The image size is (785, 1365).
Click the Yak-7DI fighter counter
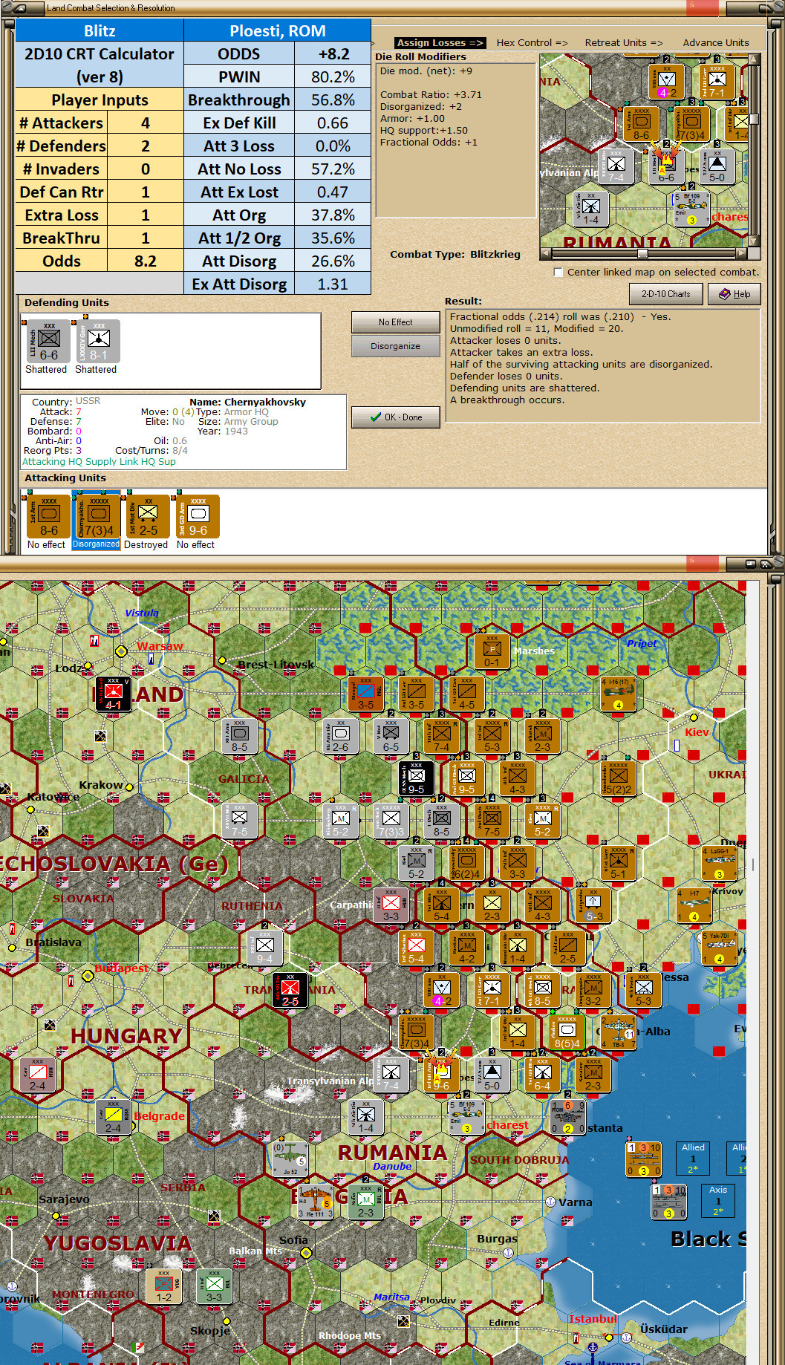[719, 947]
